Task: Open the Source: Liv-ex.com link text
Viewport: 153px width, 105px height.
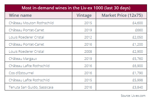Action: pos(133,96)
